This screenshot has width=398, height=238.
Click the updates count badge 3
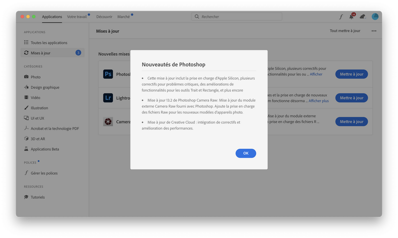tap(78, 53)
